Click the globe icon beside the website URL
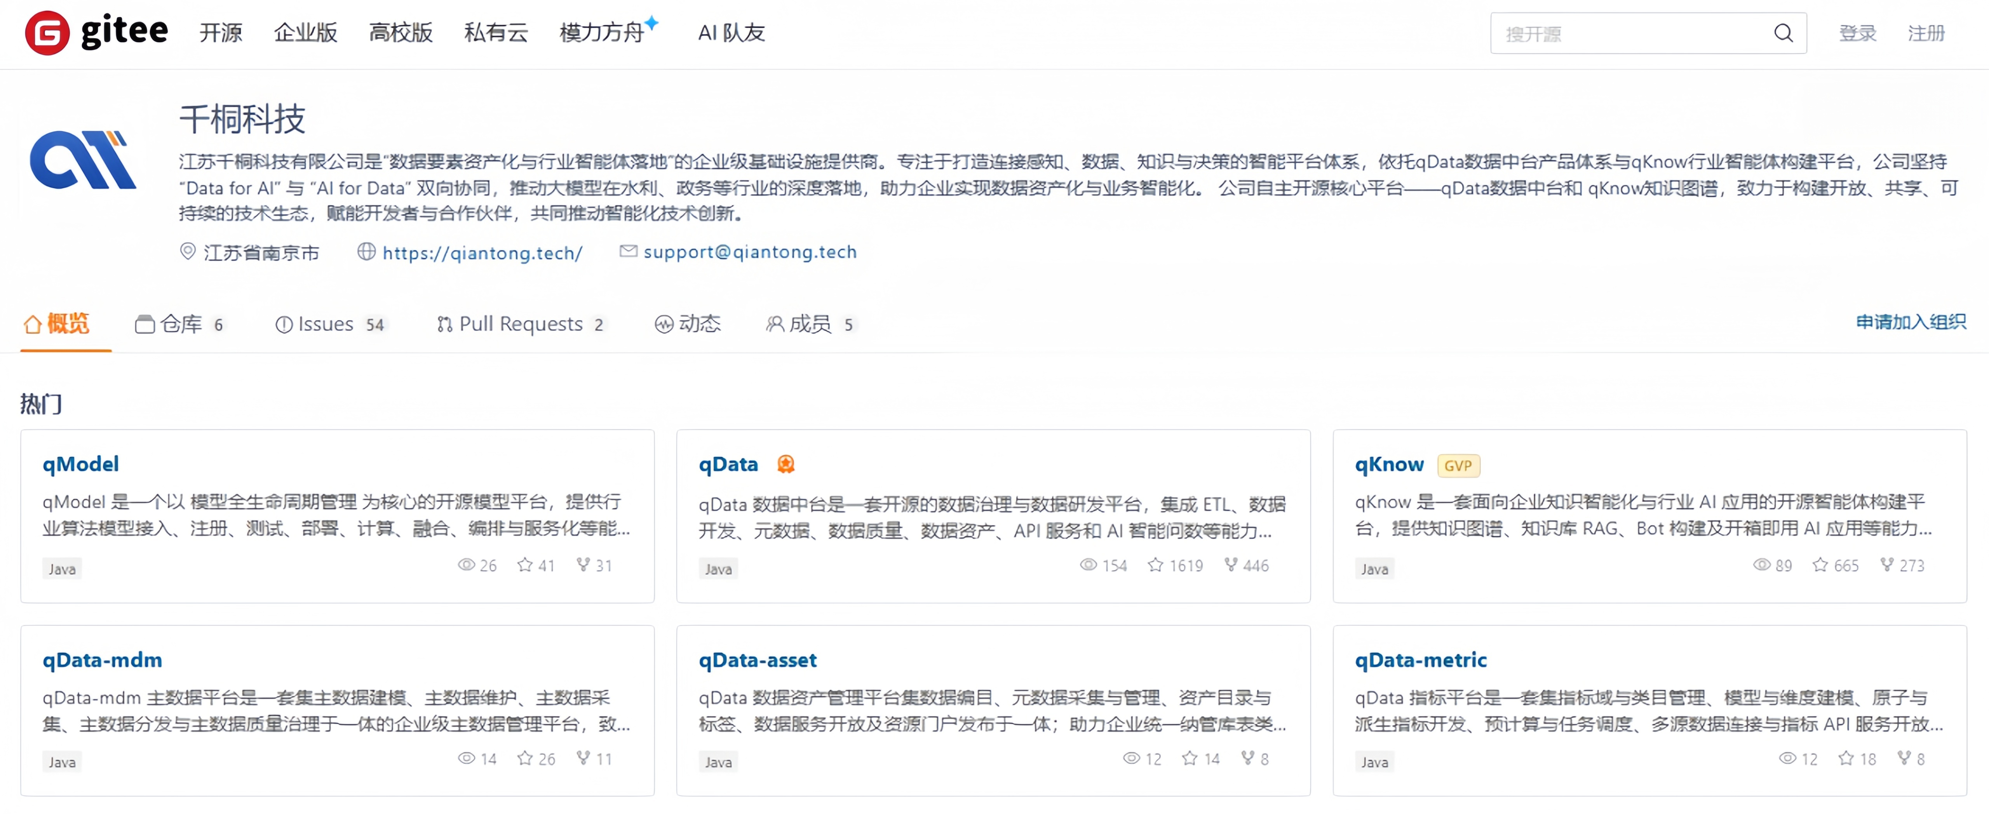The image size is (1989, 814). click(x=366, y=252)
